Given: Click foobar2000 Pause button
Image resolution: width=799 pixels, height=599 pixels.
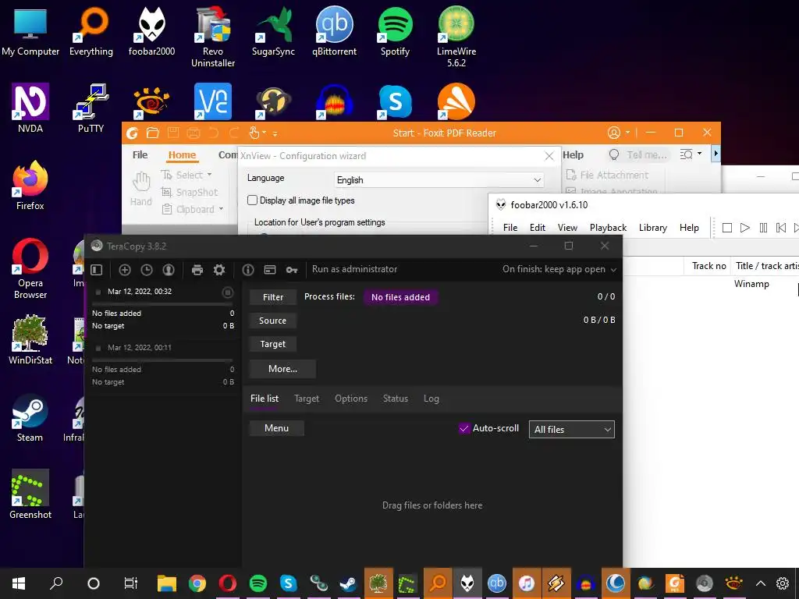Looking at the screenshot, I should point(763,228).
